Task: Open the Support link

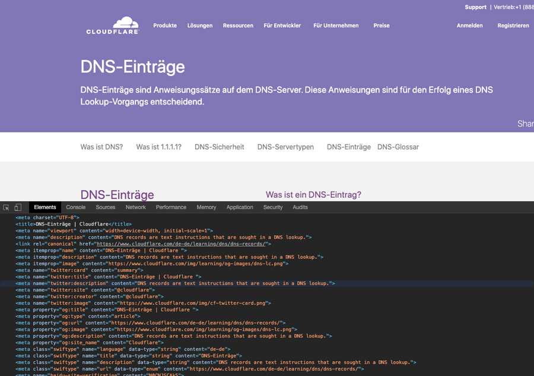Action: click(x=475, y=7)
